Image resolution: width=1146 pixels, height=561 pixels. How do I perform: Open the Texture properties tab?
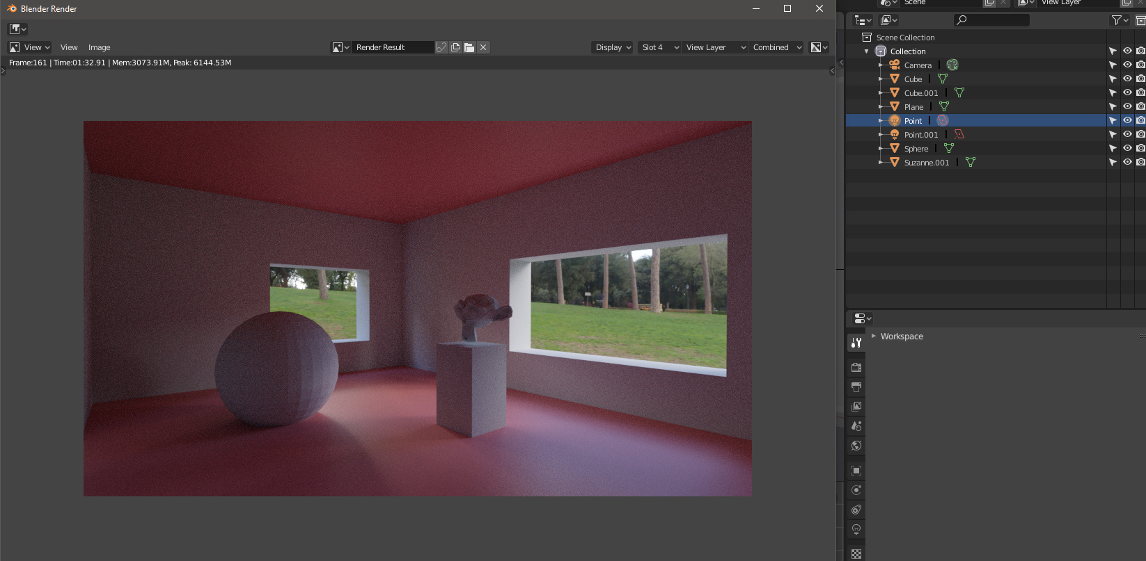[x=856, y=553]
